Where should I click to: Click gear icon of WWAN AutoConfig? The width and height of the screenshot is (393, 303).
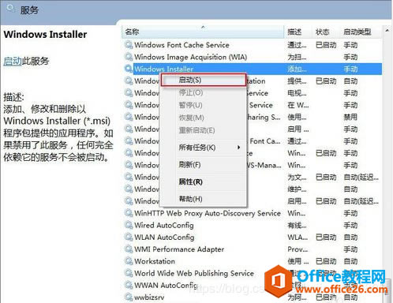coord(129,285)
